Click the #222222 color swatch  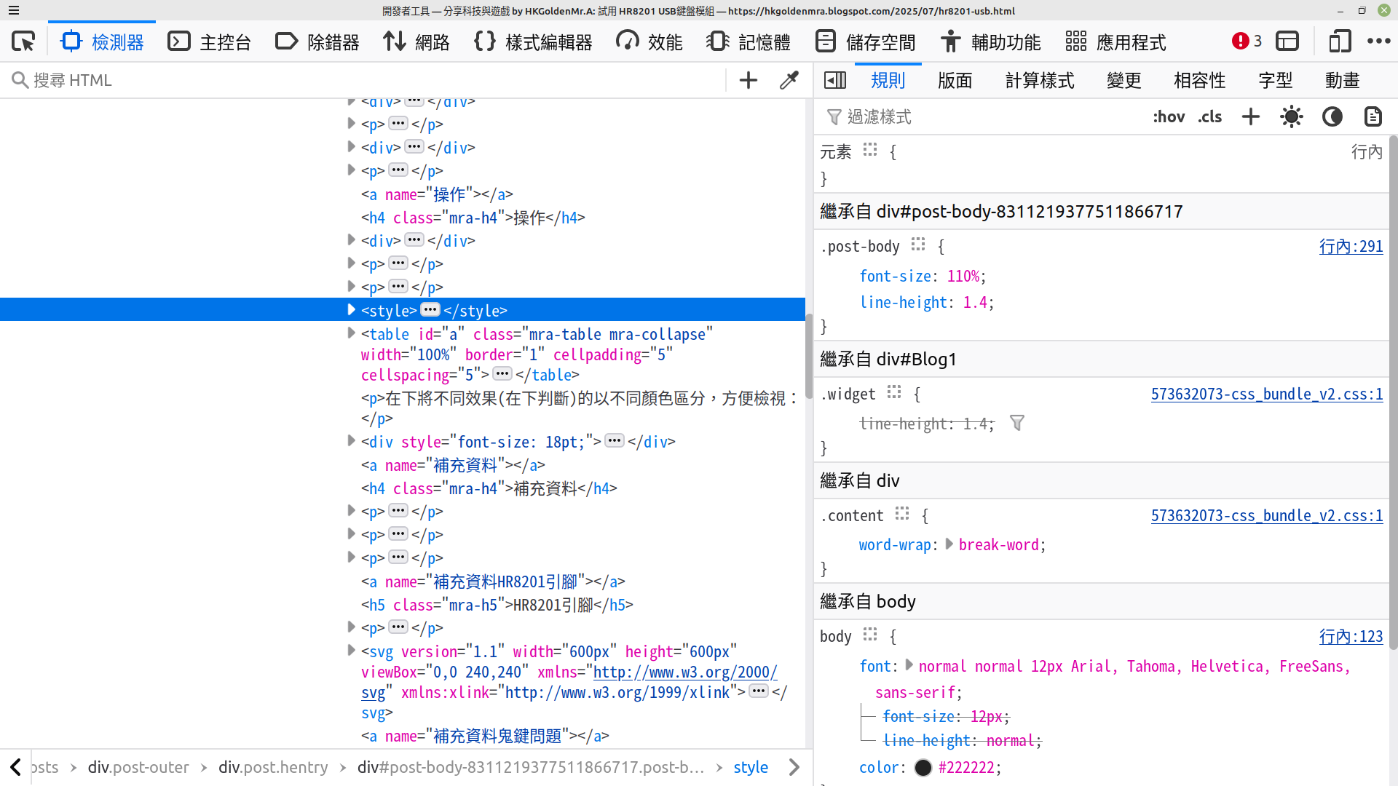923,768
